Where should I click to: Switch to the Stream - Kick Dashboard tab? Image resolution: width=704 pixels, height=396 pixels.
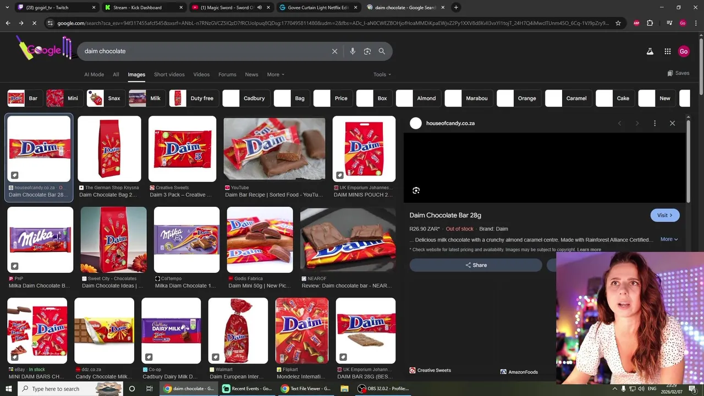click(x=143, y=8)
